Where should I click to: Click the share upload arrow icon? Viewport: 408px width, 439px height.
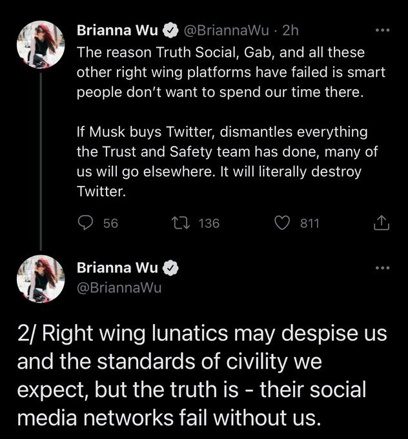[381, 223]
